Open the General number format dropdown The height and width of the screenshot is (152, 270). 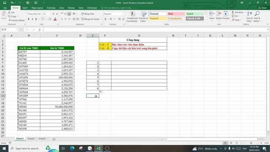pyautogui.click(x=124, y=14)
